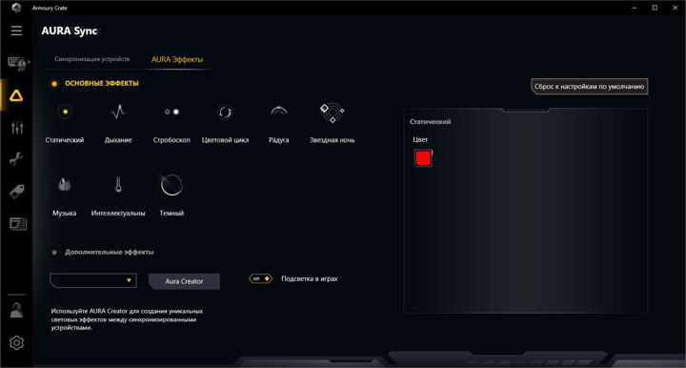Select the Цветовой цикл effect icon

coord(225,112)
